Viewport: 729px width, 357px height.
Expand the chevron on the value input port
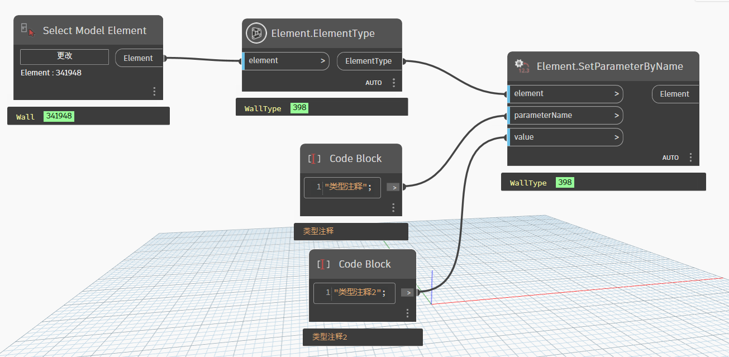(617, 137)
